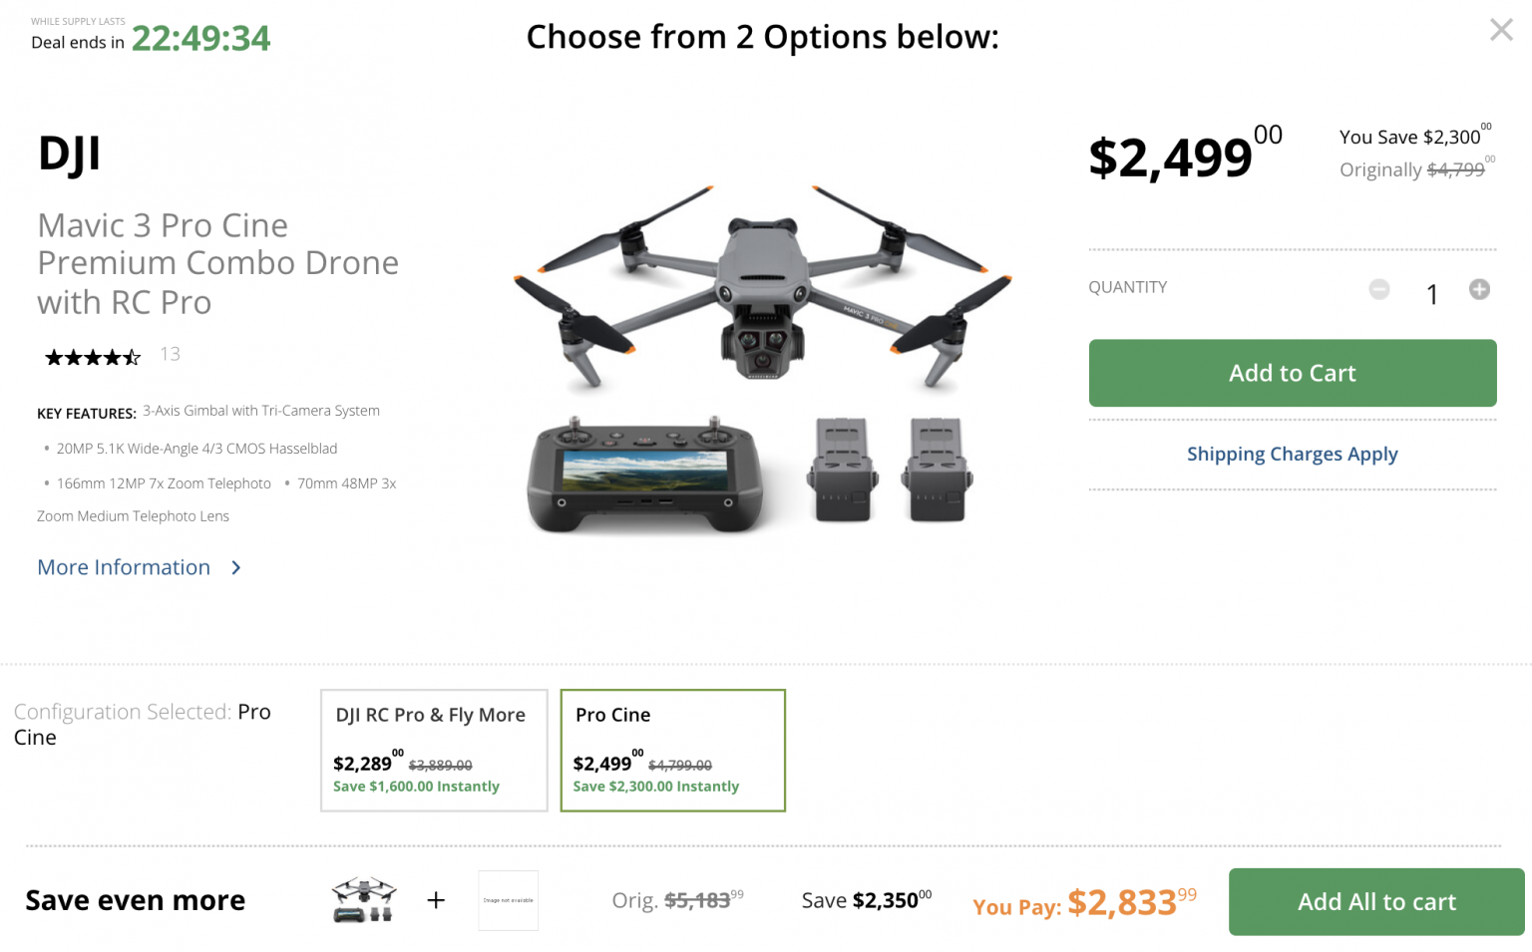
Task: Select the DJI RC Pro & Fly More configuration
Action: coord(433,751)
